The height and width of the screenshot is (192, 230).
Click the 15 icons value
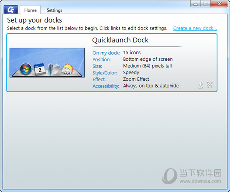point(132,53)
